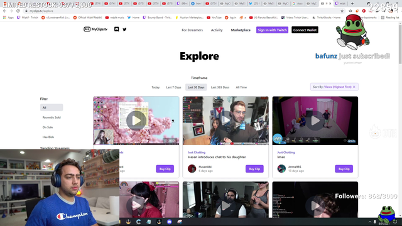Bookmark this page with the star icon
The image size is (402, 226).
pyautogui.click(x=342, y=11)
